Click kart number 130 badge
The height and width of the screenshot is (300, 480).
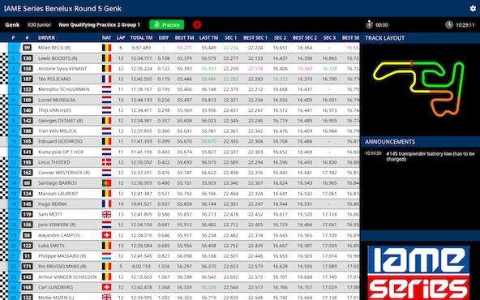click(27, 58)
